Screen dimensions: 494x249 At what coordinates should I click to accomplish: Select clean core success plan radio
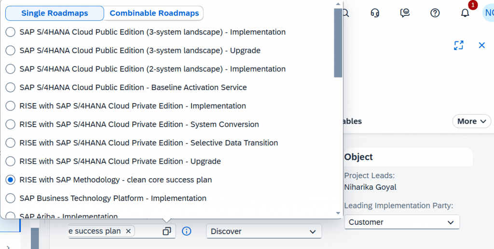tap(11, 180)
